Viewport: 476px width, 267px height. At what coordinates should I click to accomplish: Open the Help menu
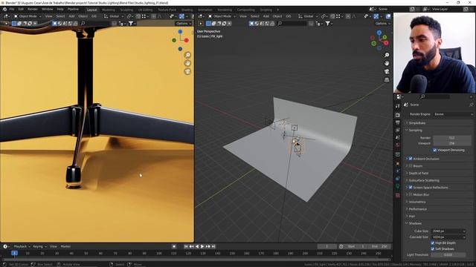coord(60,9)
